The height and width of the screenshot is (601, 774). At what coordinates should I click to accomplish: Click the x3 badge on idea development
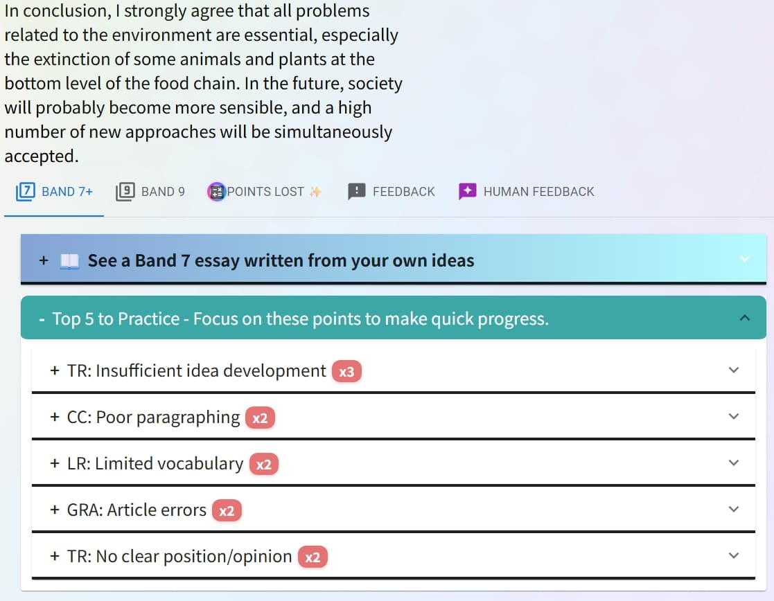pos(346,372)
